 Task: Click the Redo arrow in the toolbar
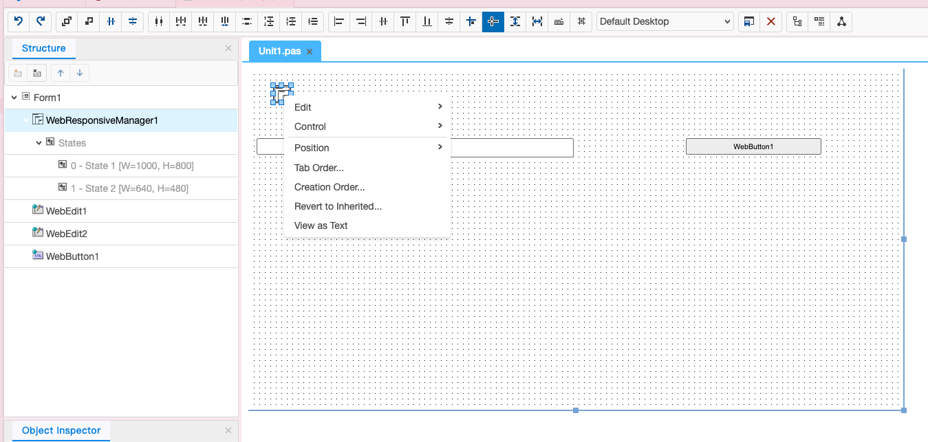41,21
